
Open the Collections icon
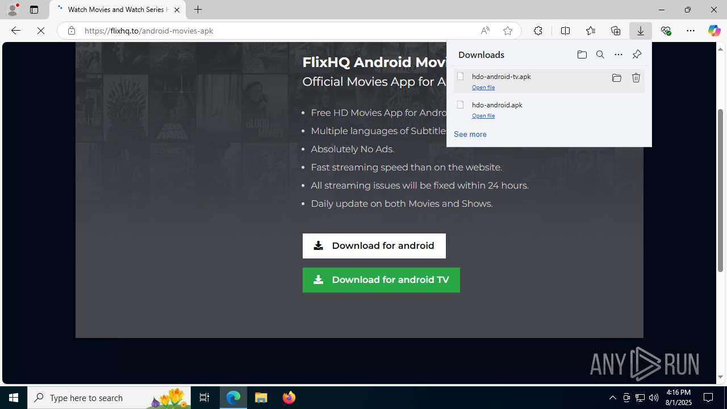point(616,31)
